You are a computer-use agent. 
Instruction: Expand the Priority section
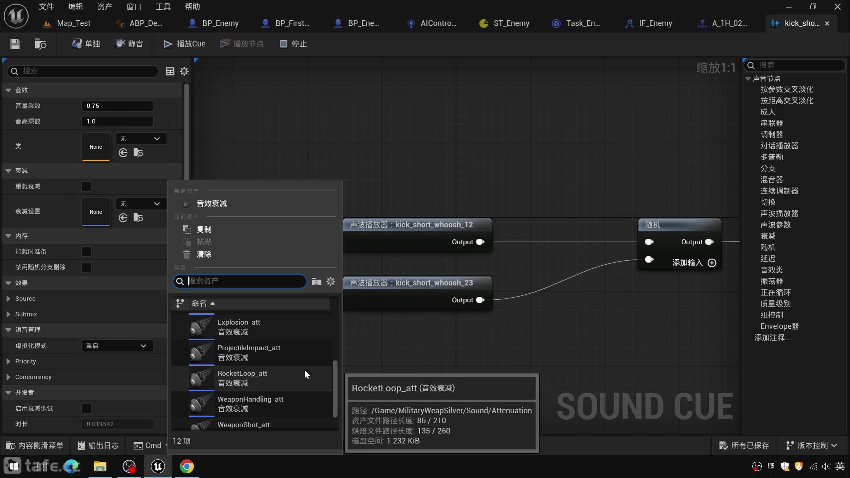(x=8, y=361)
